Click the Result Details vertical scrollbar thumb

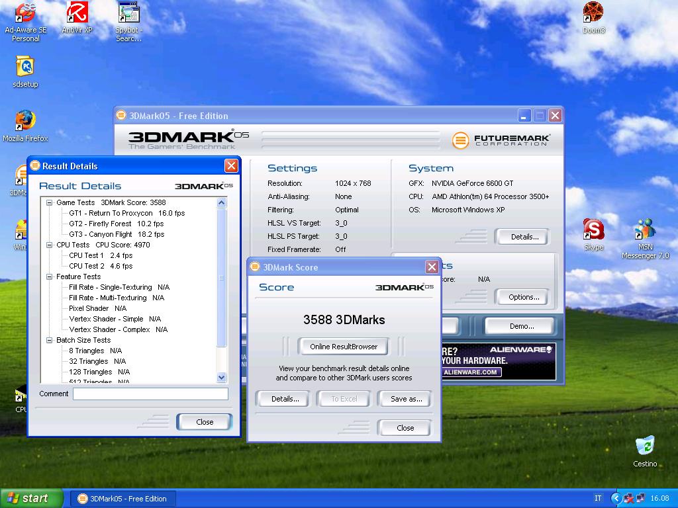221,277
